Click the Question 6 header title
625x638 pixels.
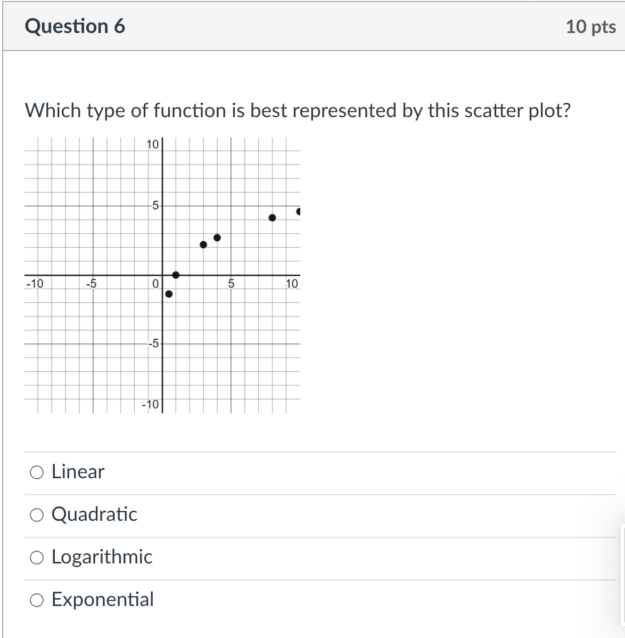pyautogui.click(x=75, y=26)
